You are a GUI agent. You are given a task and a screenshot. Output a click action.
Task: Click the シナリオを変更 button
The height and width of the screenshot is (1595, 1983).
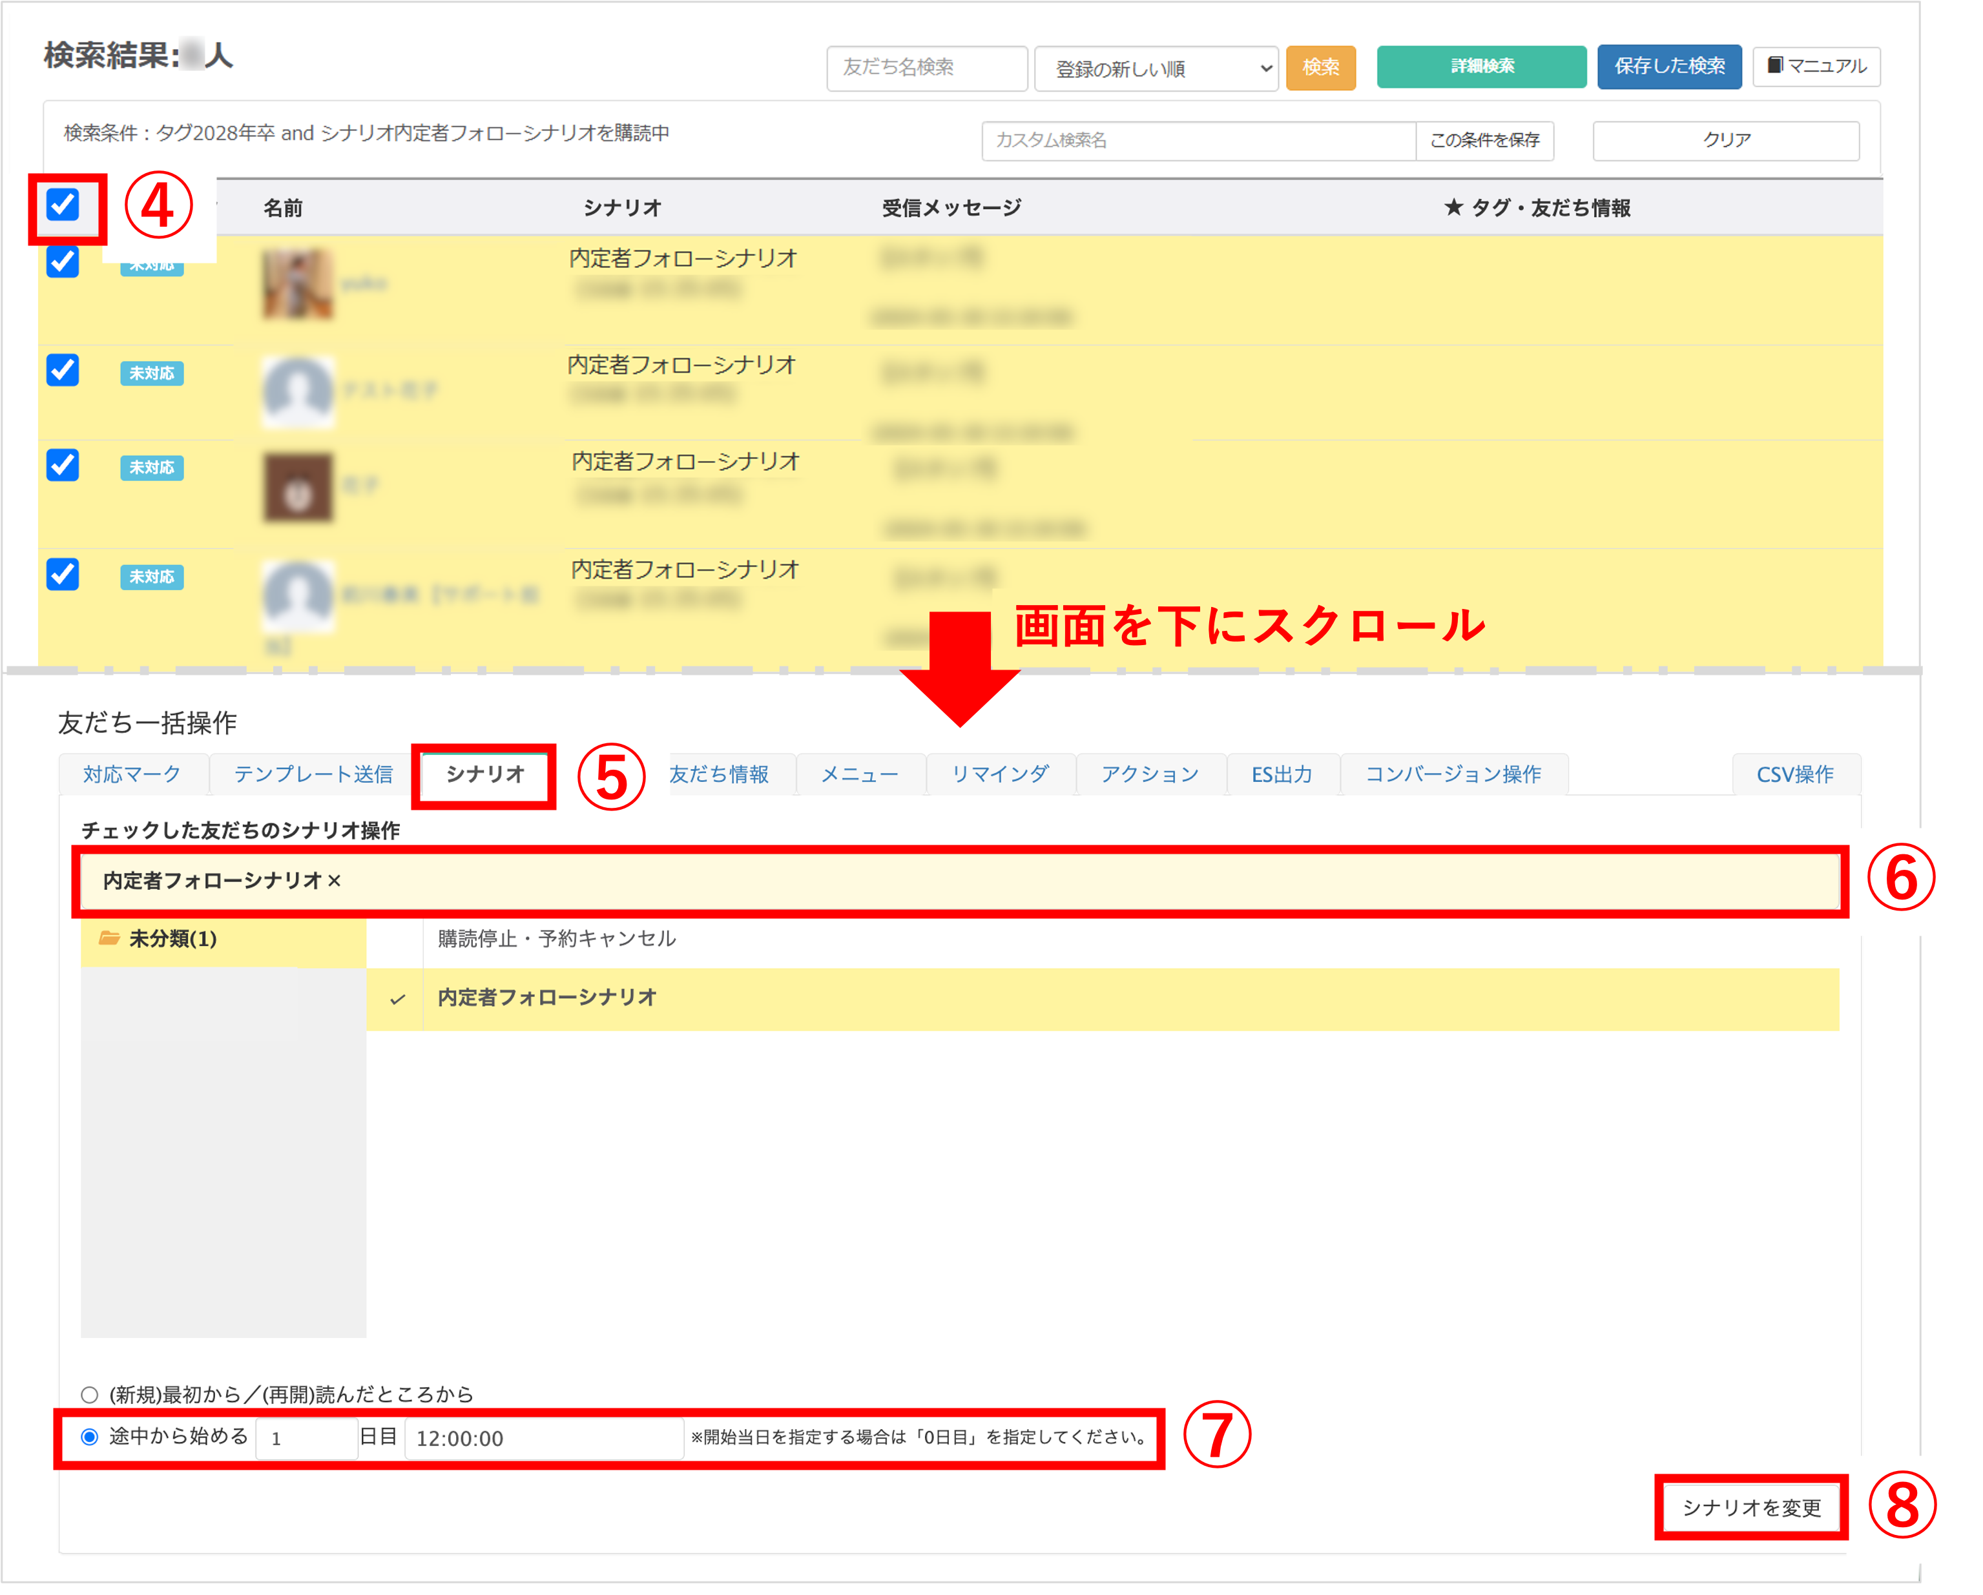pyautogui.click(x=1751, y=1508)
